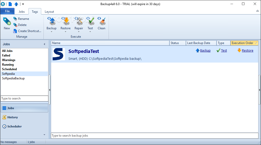Expand navigation pane options at bottom

(x=45, y=135)
